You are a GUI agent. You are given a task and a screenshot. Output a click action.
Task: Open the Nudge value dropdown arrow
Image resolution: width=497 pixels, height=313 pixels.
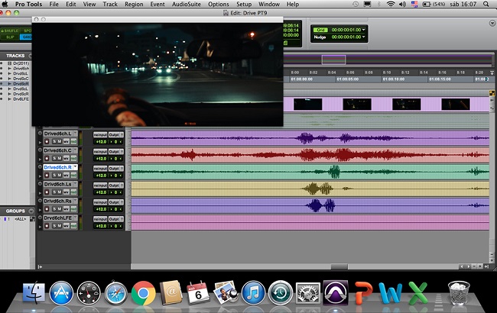tap(363, 36)
